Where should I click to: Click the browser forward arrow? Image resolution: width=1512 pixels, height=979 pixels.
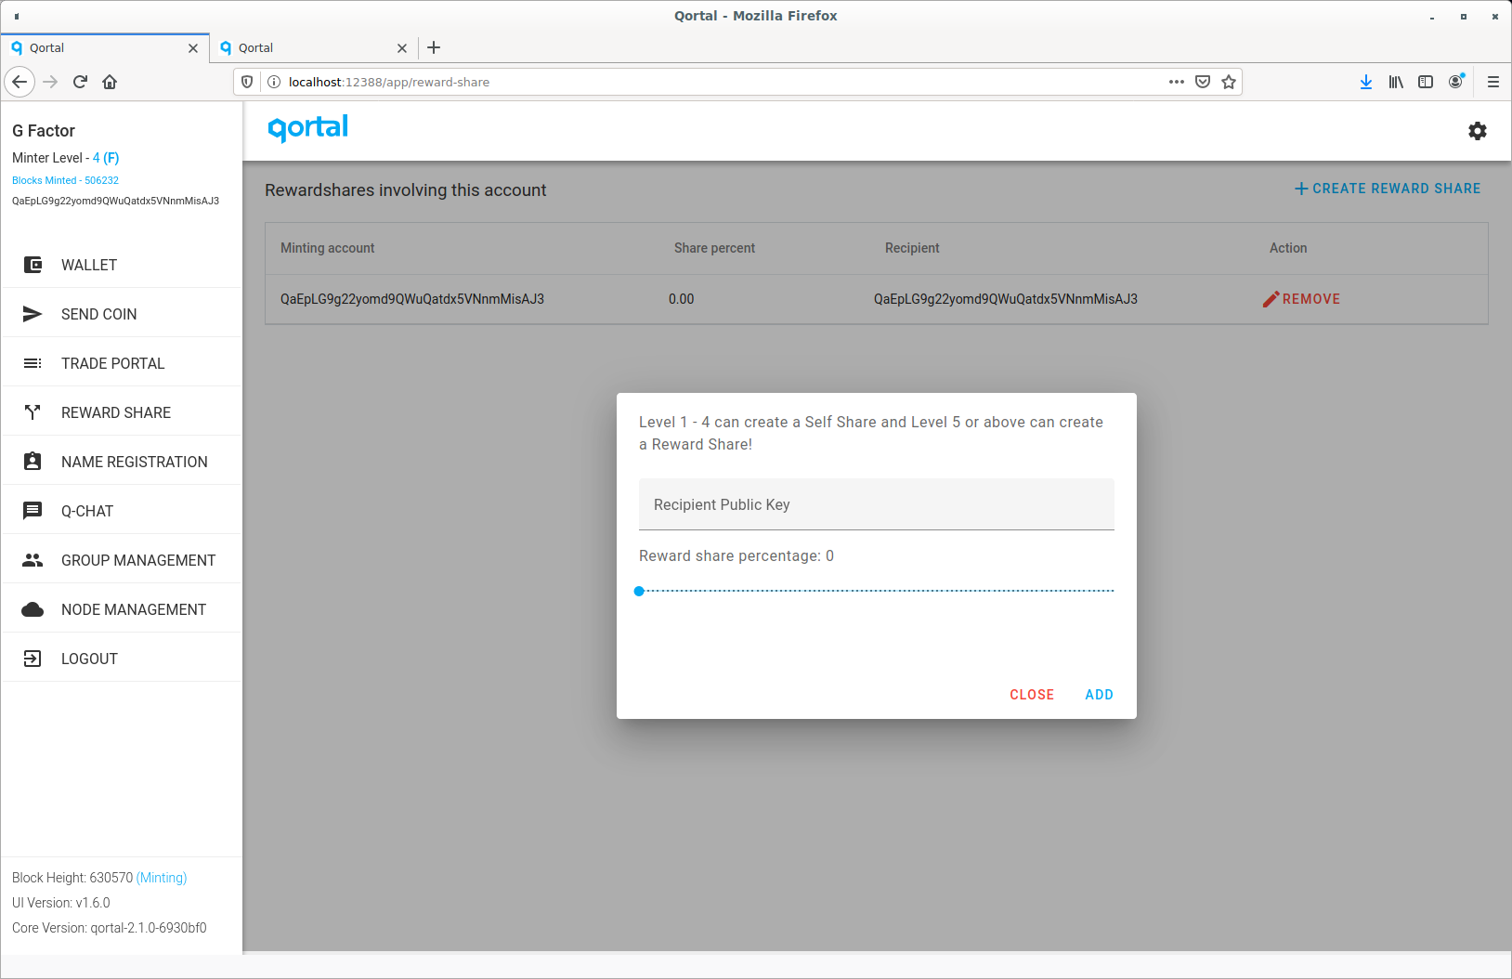pyautogui.click(x=50, y=82)
